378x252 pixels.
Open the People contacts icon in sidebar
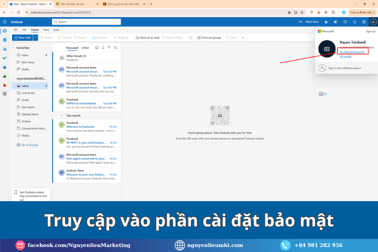(x=5, y=49)
